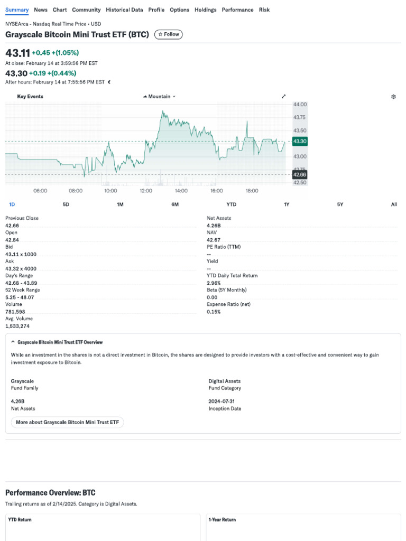
Task: Select the 1M chart range
Action: pyautogui.click(x=120, y=204)
